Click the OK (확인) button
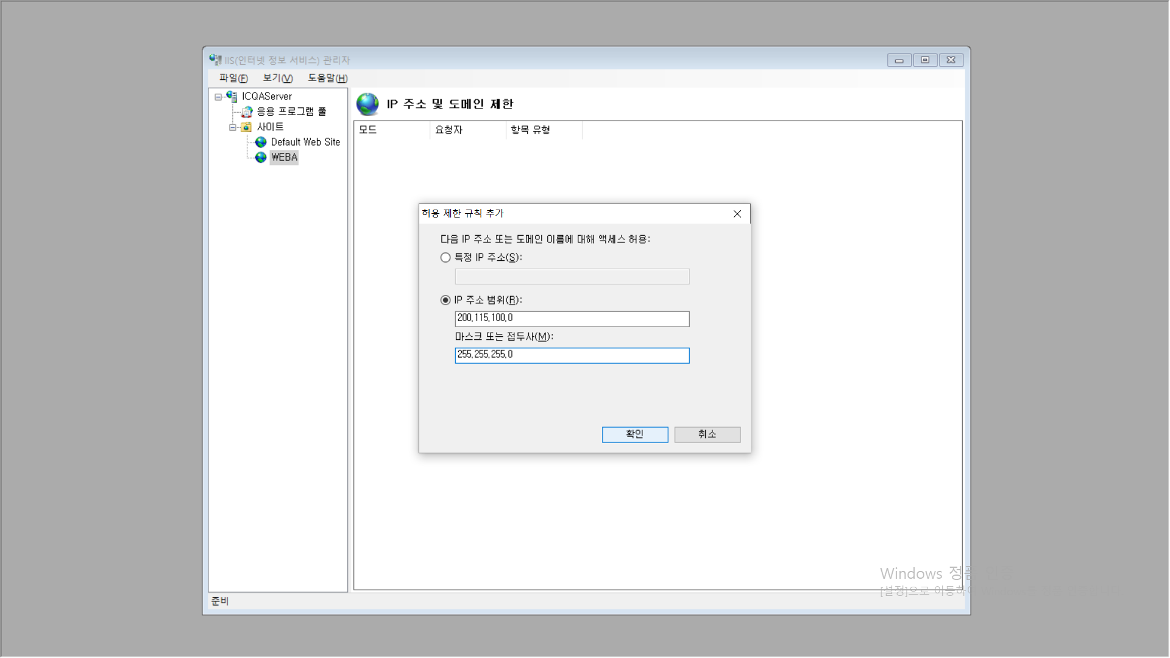This screenshot has width=1170, height=658. [634, 434]
